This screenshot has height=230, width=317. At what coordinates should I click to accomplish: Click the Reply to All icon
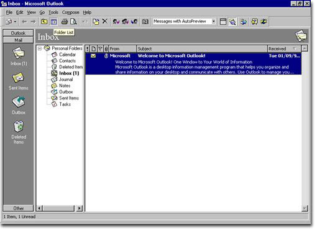point(125,22)
